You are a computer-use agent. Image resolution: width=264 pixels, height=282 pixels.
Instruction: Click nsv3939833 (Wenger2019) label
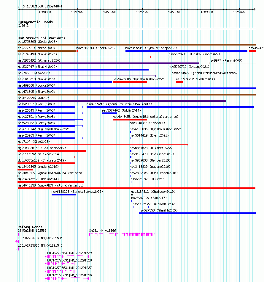click(150, 160)
